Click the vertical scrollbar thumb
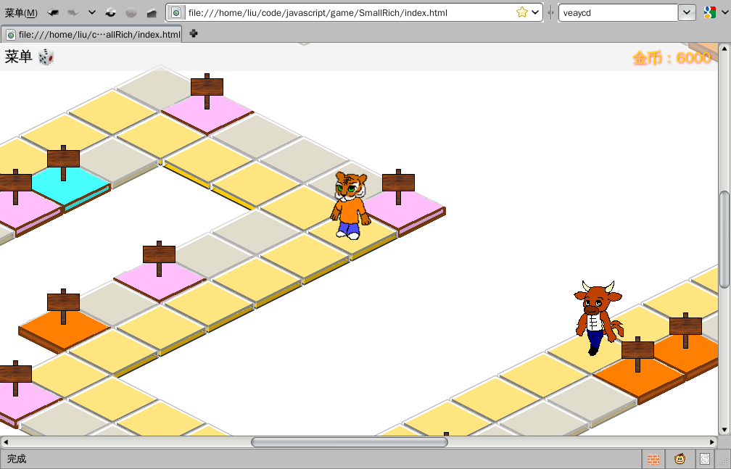Image resolution: width=731 pixels, height=469 pixels. tap(724, 239)
